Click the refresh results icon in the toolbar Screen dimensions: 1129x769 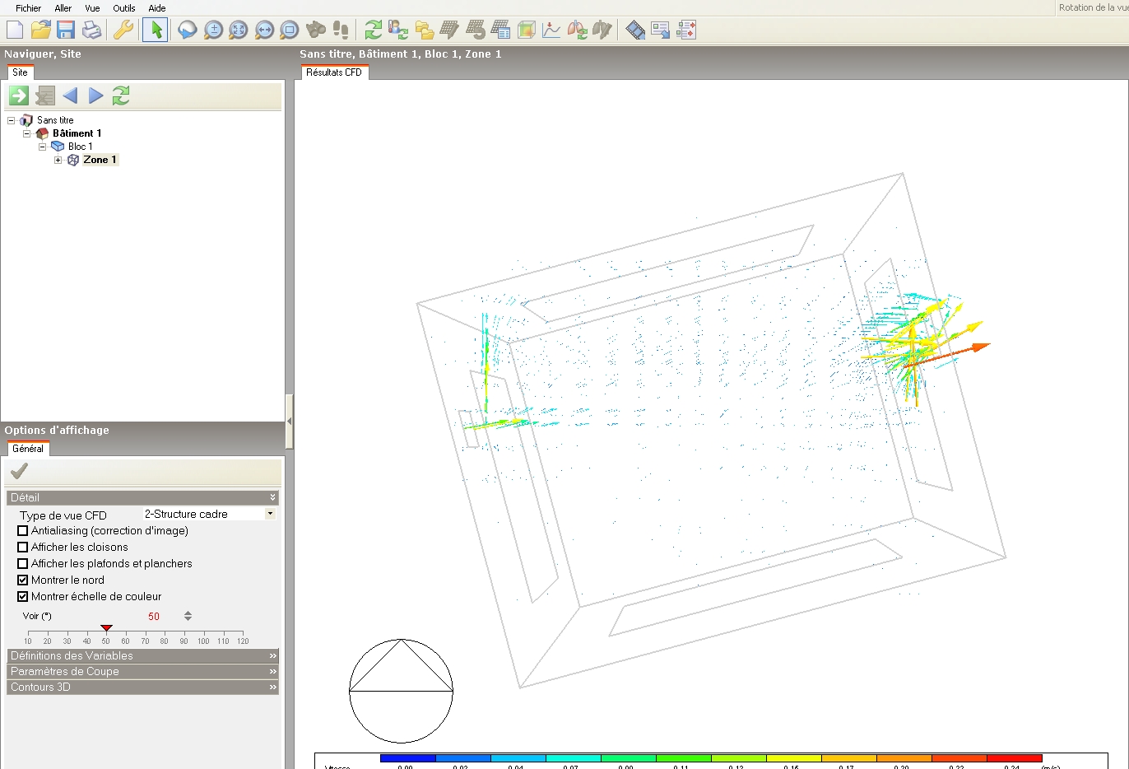point(373,30)
